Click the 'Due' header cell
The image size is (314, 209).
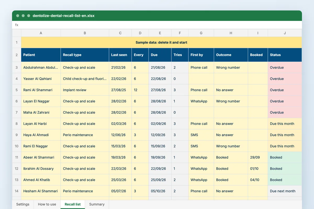click(x=160, y=55)
